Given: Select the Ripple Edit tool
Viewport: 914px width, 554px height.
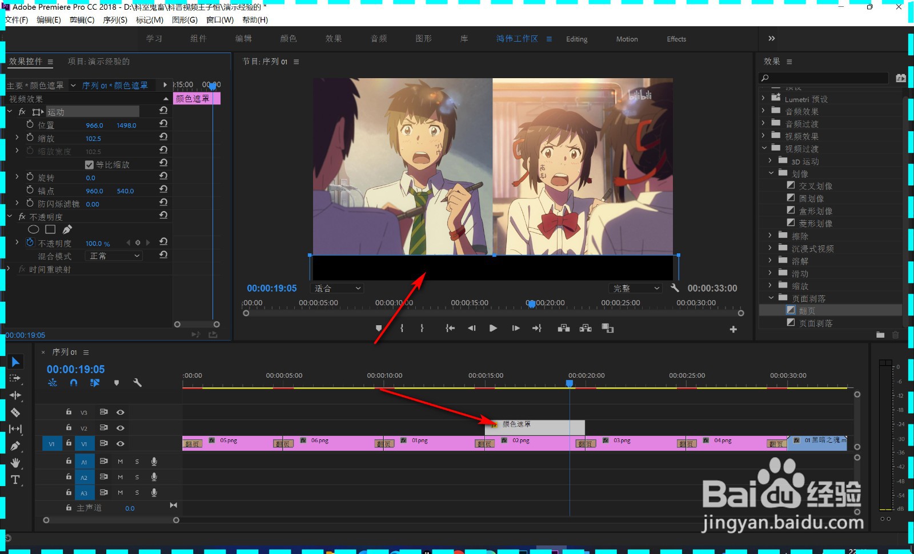Looking at the screenshot, I should (15, 395).
